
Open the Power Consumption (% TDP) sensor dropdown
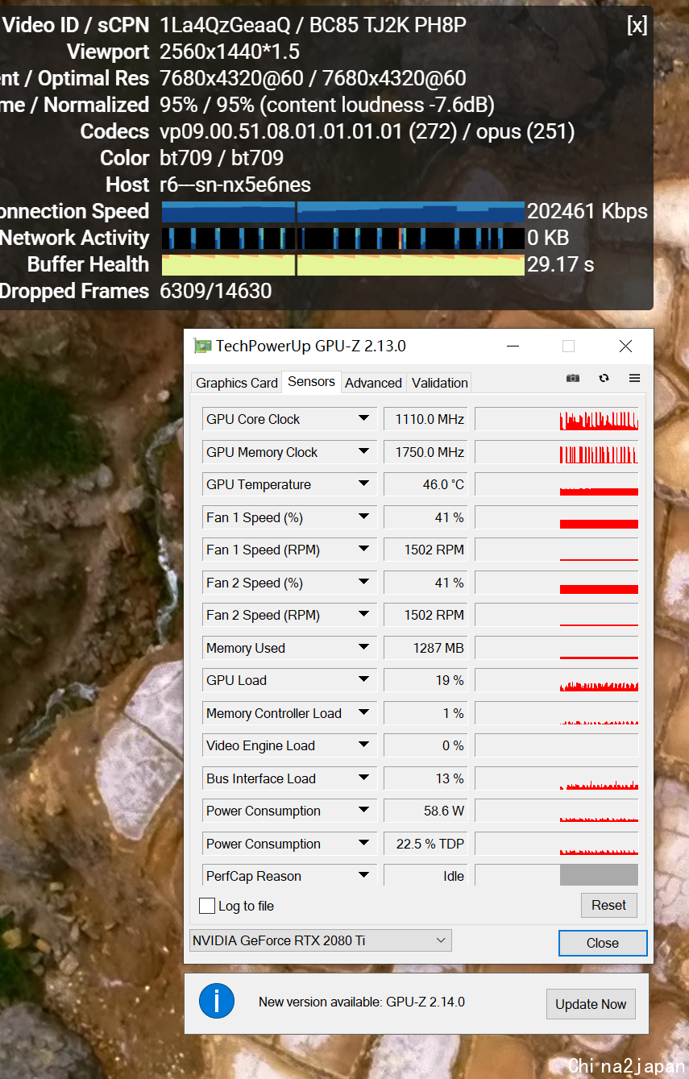[x=364, y=844]
